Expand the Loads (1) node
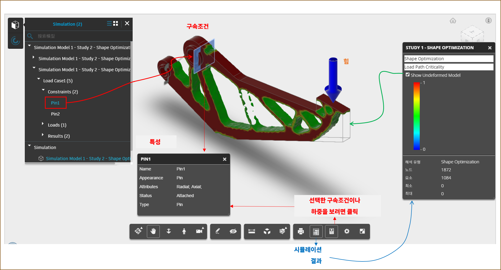 (x=43, y=124)
